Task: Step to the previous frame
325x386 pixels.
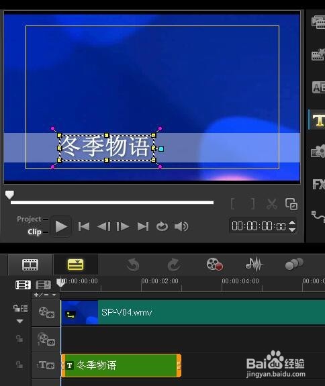Action: (x=103, y=226)
